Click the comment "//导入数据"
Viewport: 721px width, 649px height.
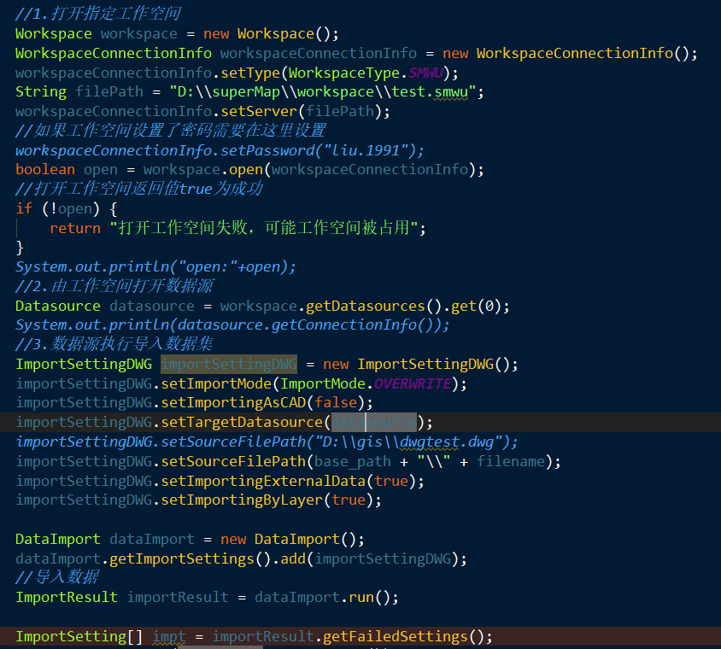tap(57, 577)
